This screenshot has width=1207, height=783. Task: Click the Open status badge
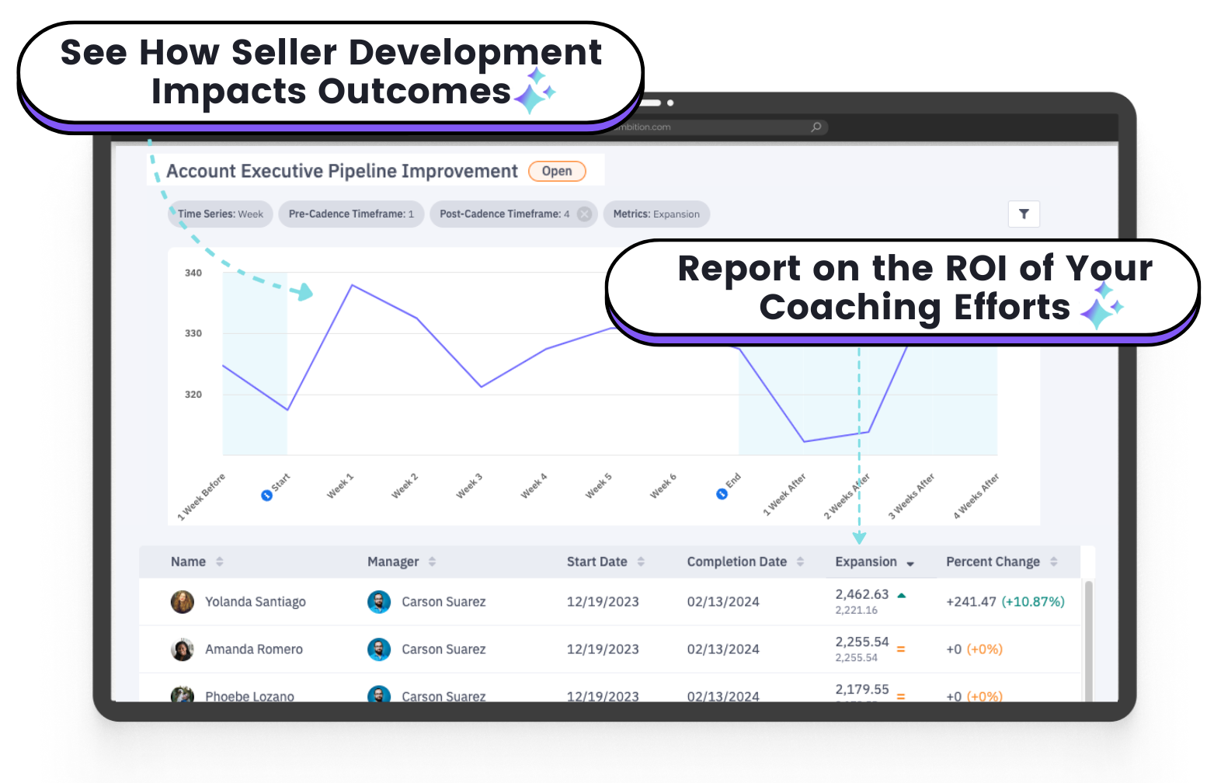coord(557,172)
